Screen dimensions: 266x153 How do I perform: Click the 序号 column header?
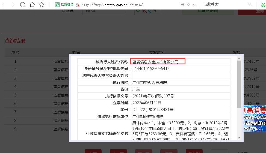pyautogui.click(x=15, y=52)
